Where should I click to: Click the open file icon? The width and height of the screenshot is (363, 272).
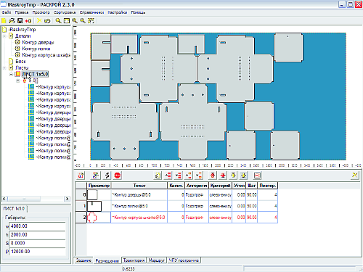[12, 21]
